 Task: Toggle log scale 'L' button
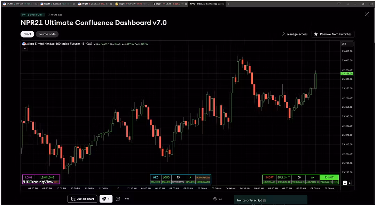tap(350, 183)
